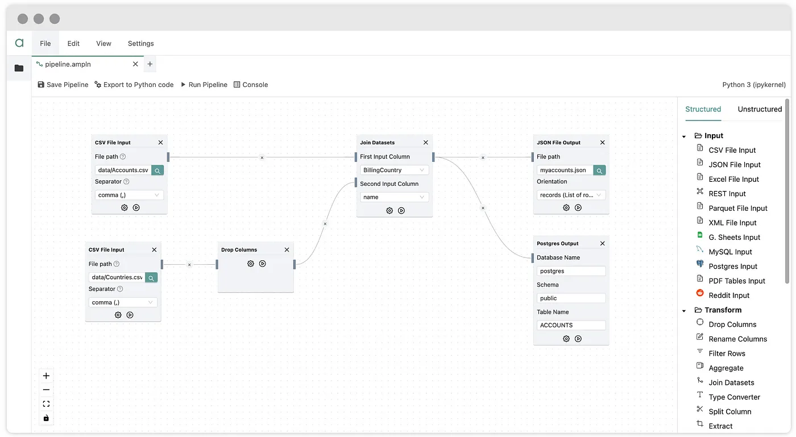Run the JSON File Output node
The width and height of the screenshot is (796, 437).
click(x=578, y=207)
